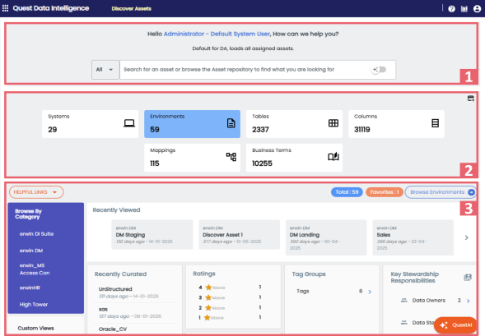
Task: Open Oracle_CV in Recently Curated
Action: (113, 329)
